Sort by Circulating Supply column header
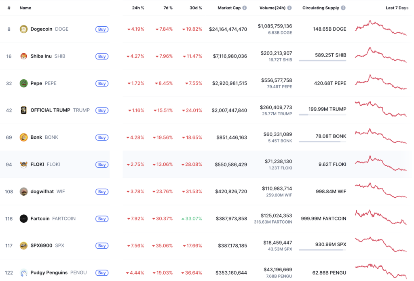Viewport: 414px width, 281px height. click(x=321, y=8)
